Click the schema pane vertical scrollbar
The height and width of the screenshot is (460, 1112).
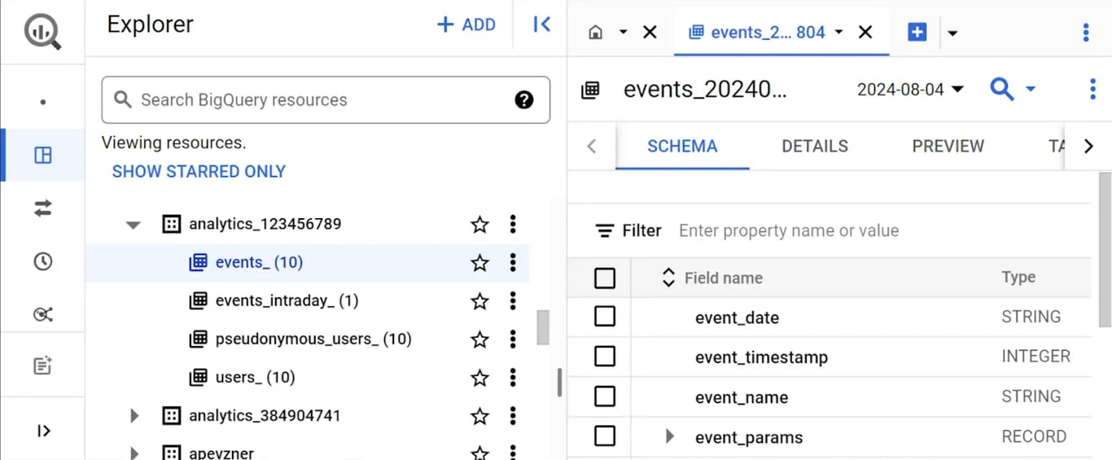click(1105, 249)
